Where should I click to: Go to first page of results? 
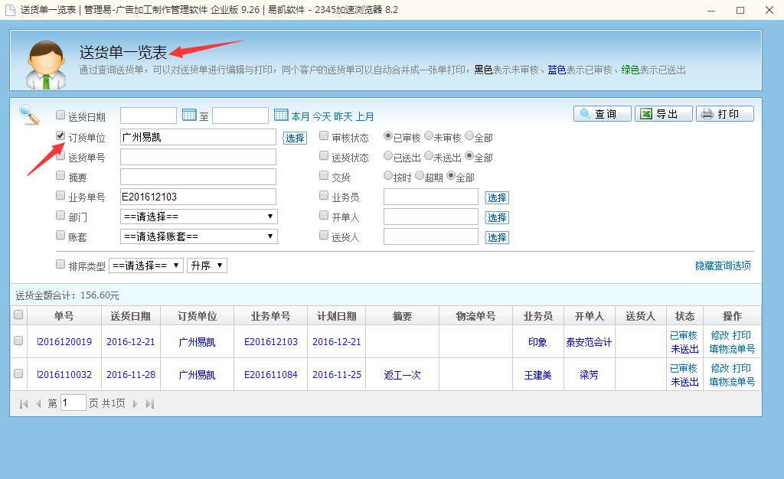coord(24,403)
